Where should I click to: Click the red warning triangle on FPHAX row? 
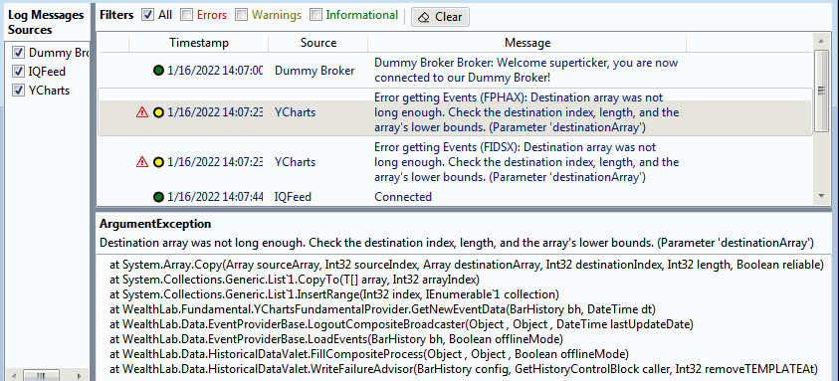point(141,112)
